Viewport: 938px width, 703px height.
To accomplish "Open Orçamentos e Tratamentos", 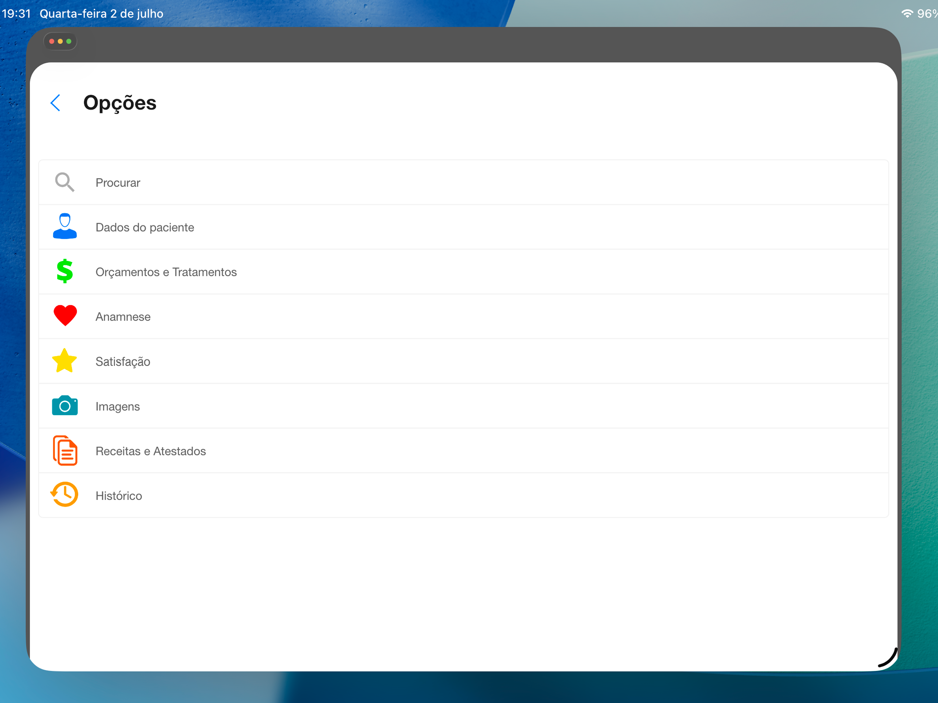I will click(x=464, y=272).
